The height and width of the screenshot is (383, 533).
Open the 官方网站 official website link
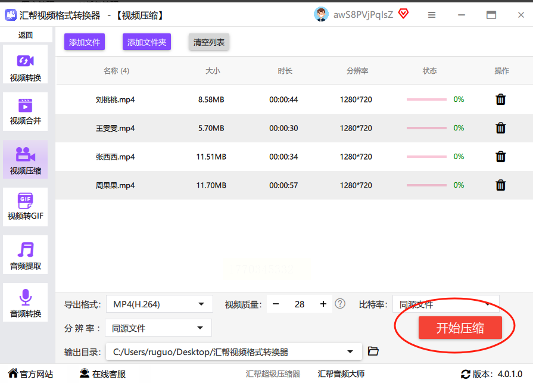(x=30, y=374)
